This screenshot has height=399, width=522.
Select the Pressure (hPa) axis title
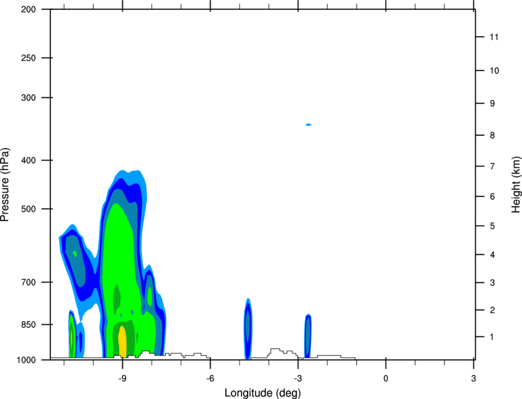tap(5, 185)
